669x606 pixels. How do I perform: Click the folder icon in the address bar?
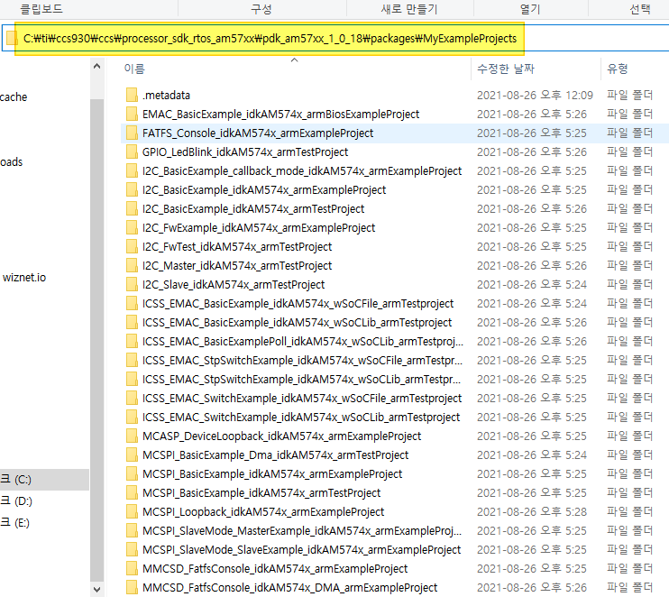pyautogui.click(x=12, y=39)
